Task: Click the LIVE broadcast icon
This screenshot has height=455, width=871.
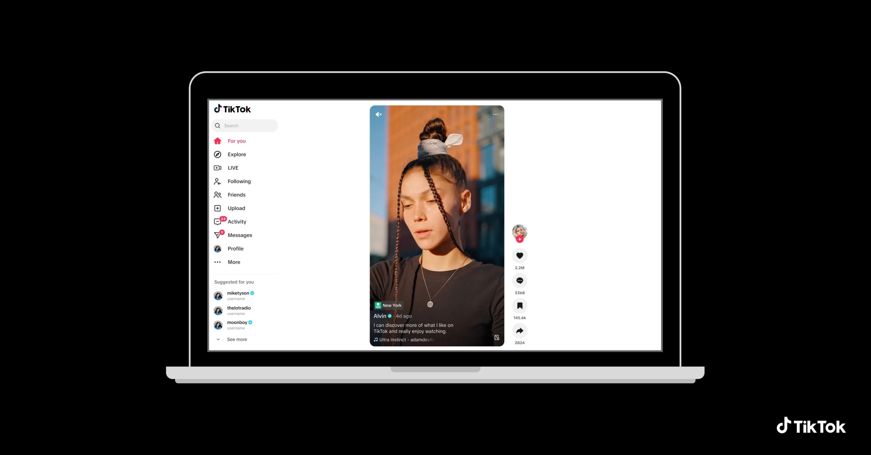Action: pyautogui.click(x=218, y=167)
